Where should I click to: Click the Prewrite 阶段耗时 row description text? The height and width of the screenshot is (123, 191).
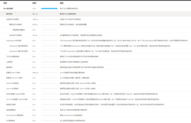pos(78,83)
